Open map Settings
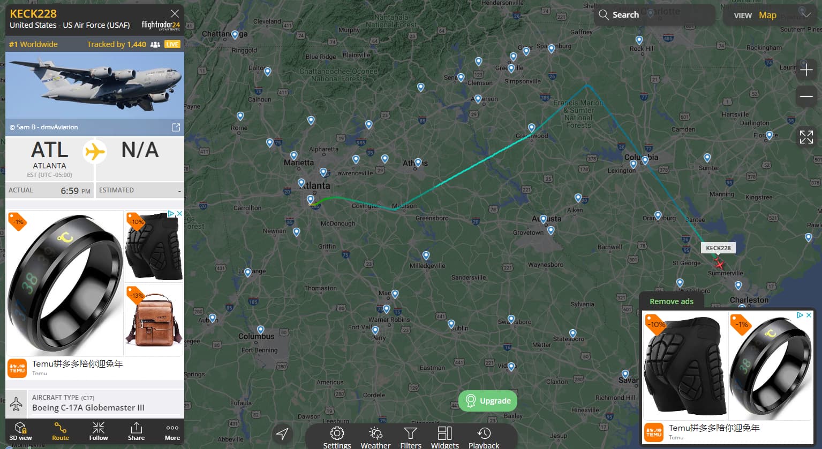Screen dimensions: 822x449 tap(337, 437)
